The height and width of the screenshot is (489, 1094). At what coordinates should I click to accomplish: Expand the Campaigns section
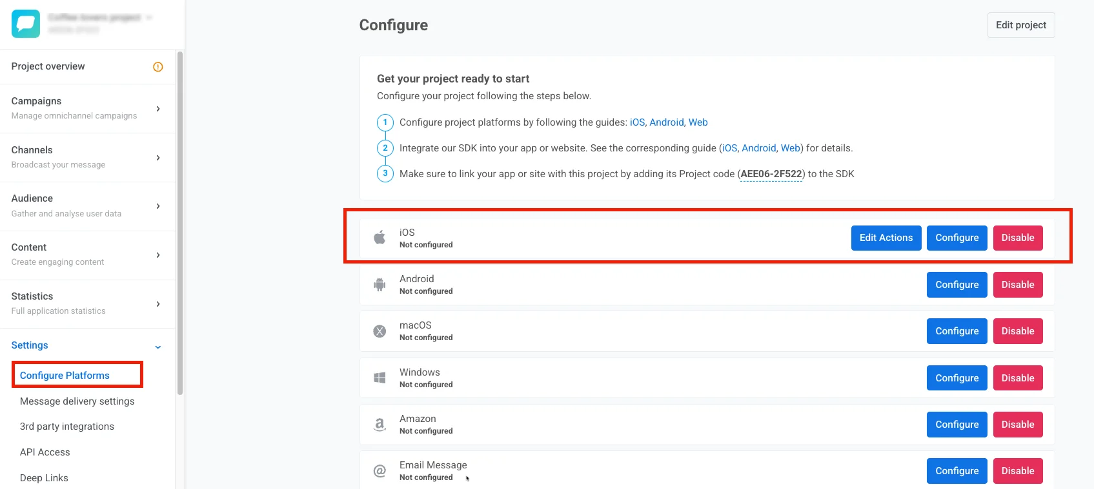(x=158, y=109)
